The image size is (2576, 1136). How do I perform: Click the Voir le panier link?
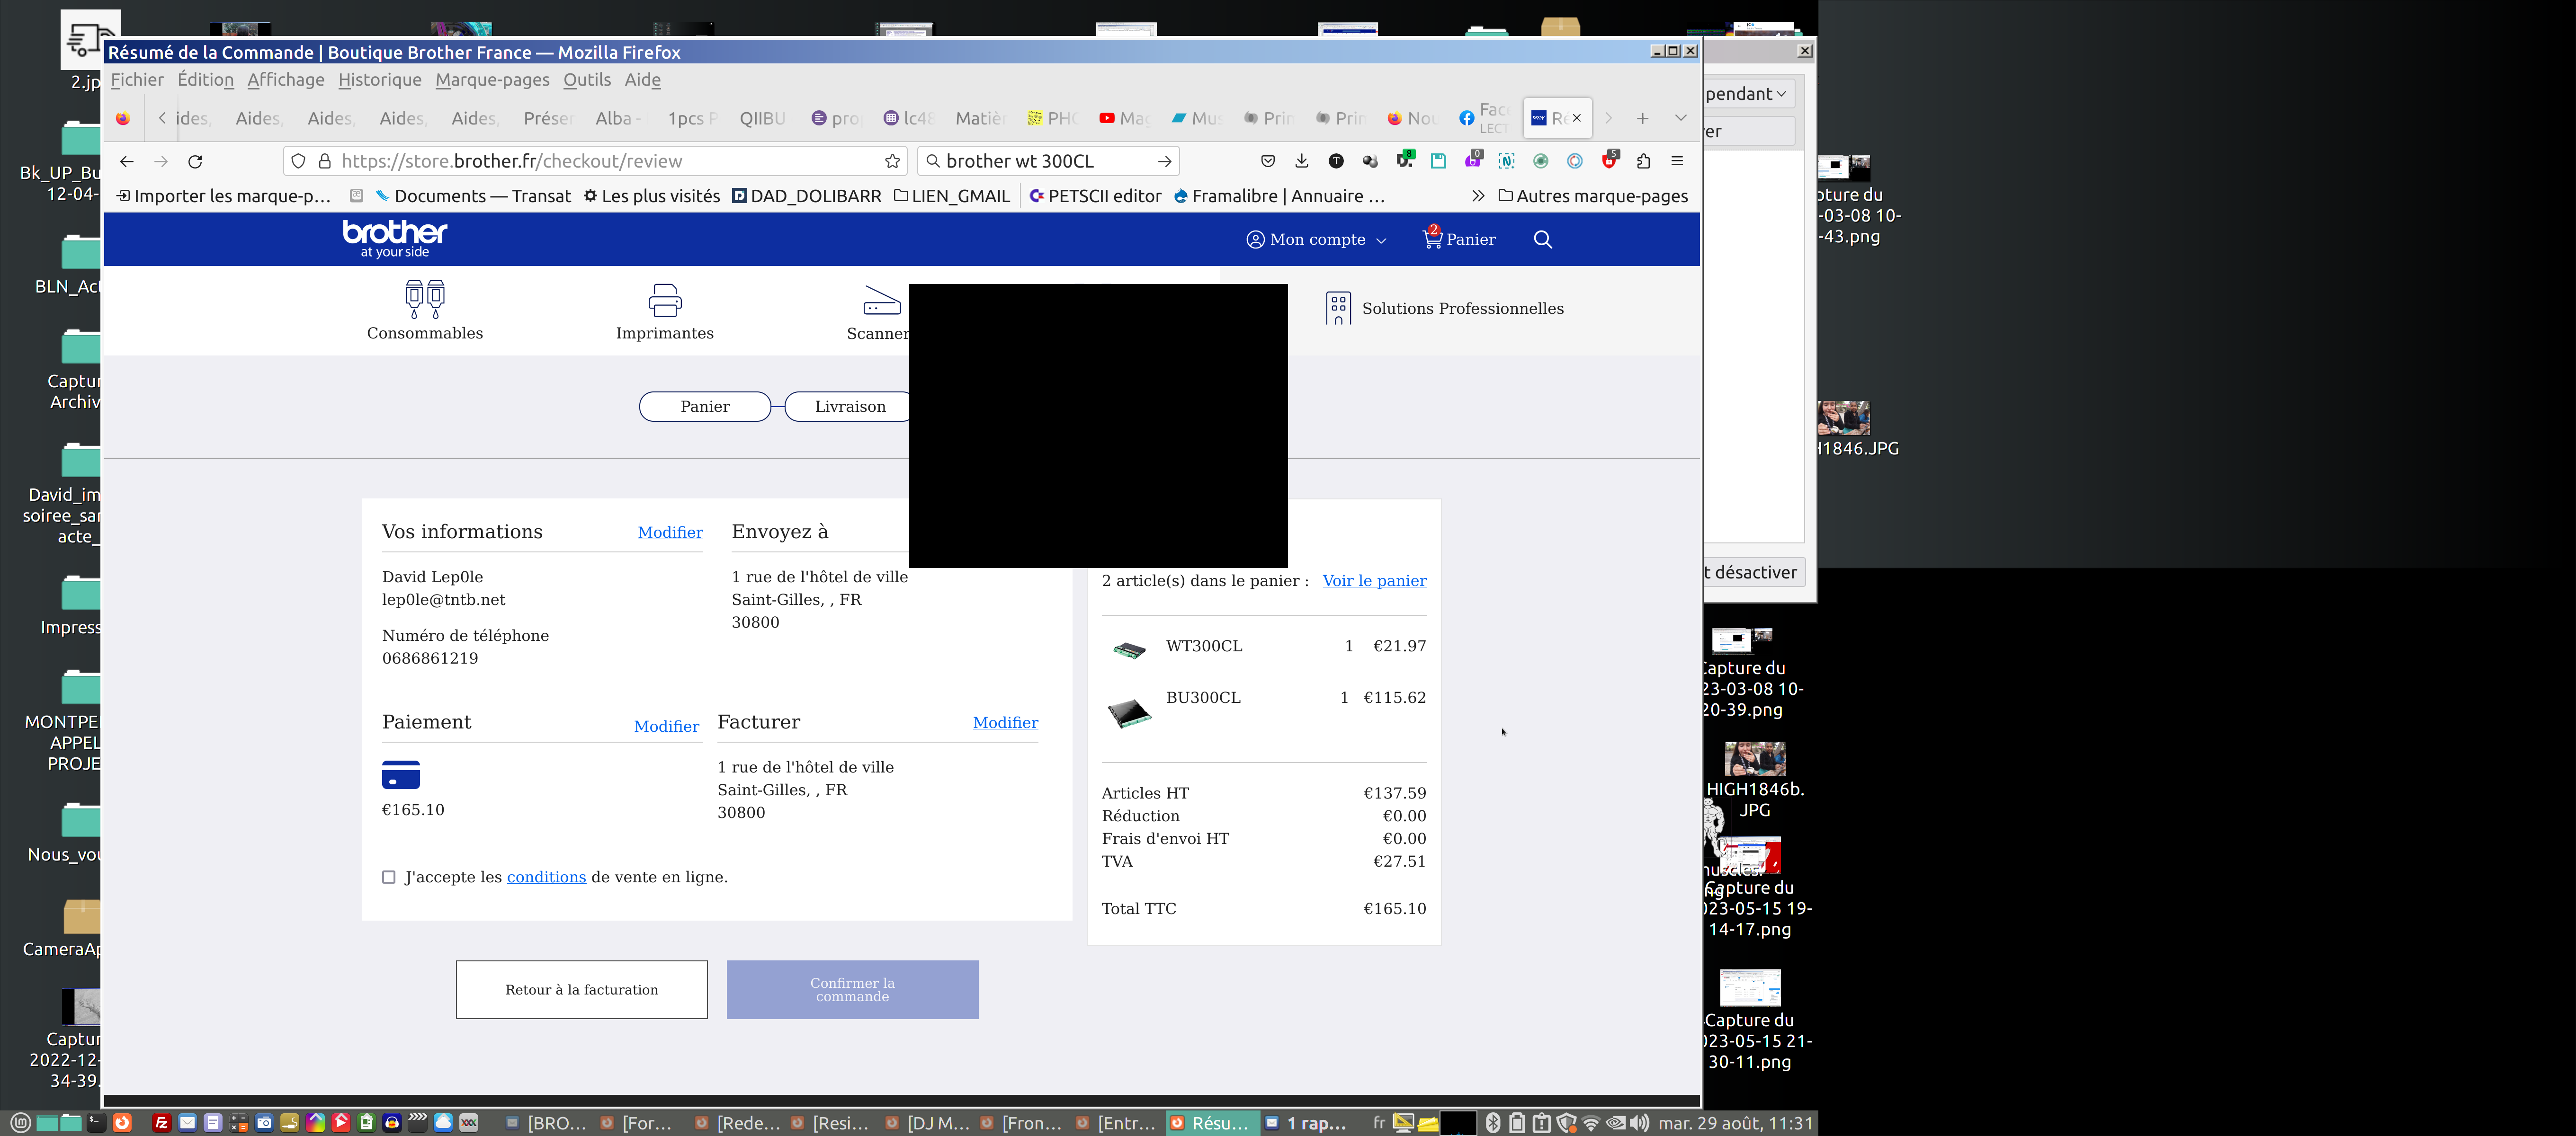click(1374, 581)
